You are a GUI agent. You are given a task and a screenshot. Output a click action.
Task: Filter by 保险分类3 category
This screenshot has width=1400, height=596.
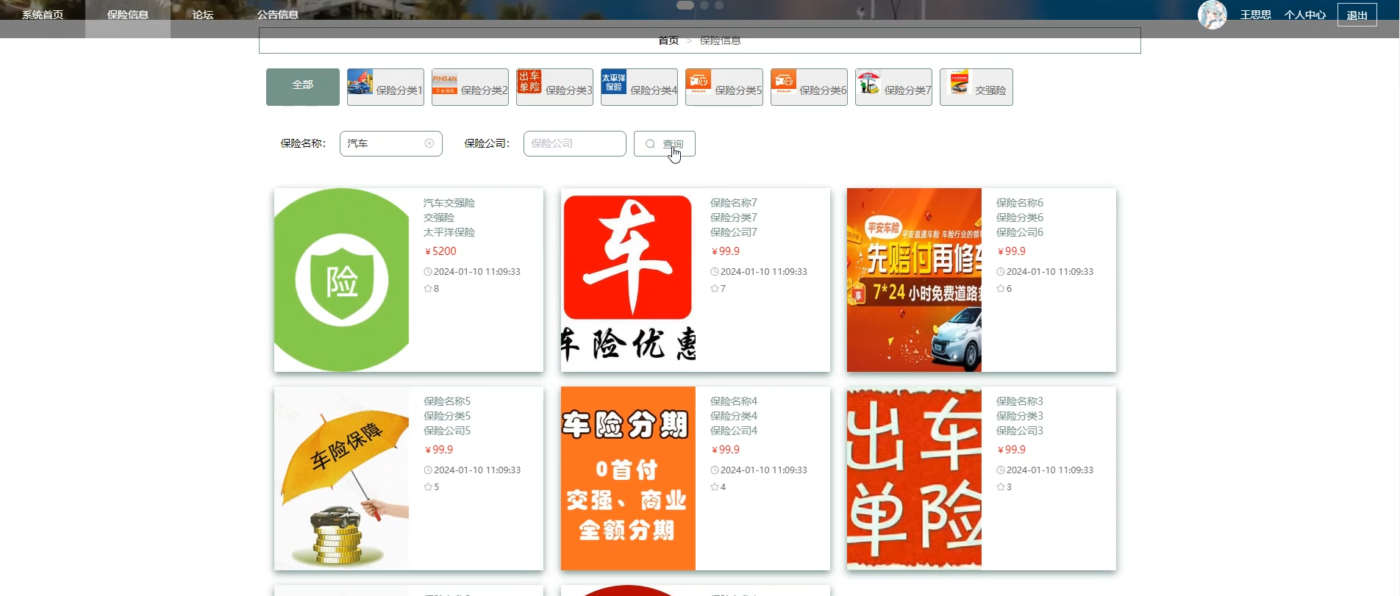[x=554, y=87]
